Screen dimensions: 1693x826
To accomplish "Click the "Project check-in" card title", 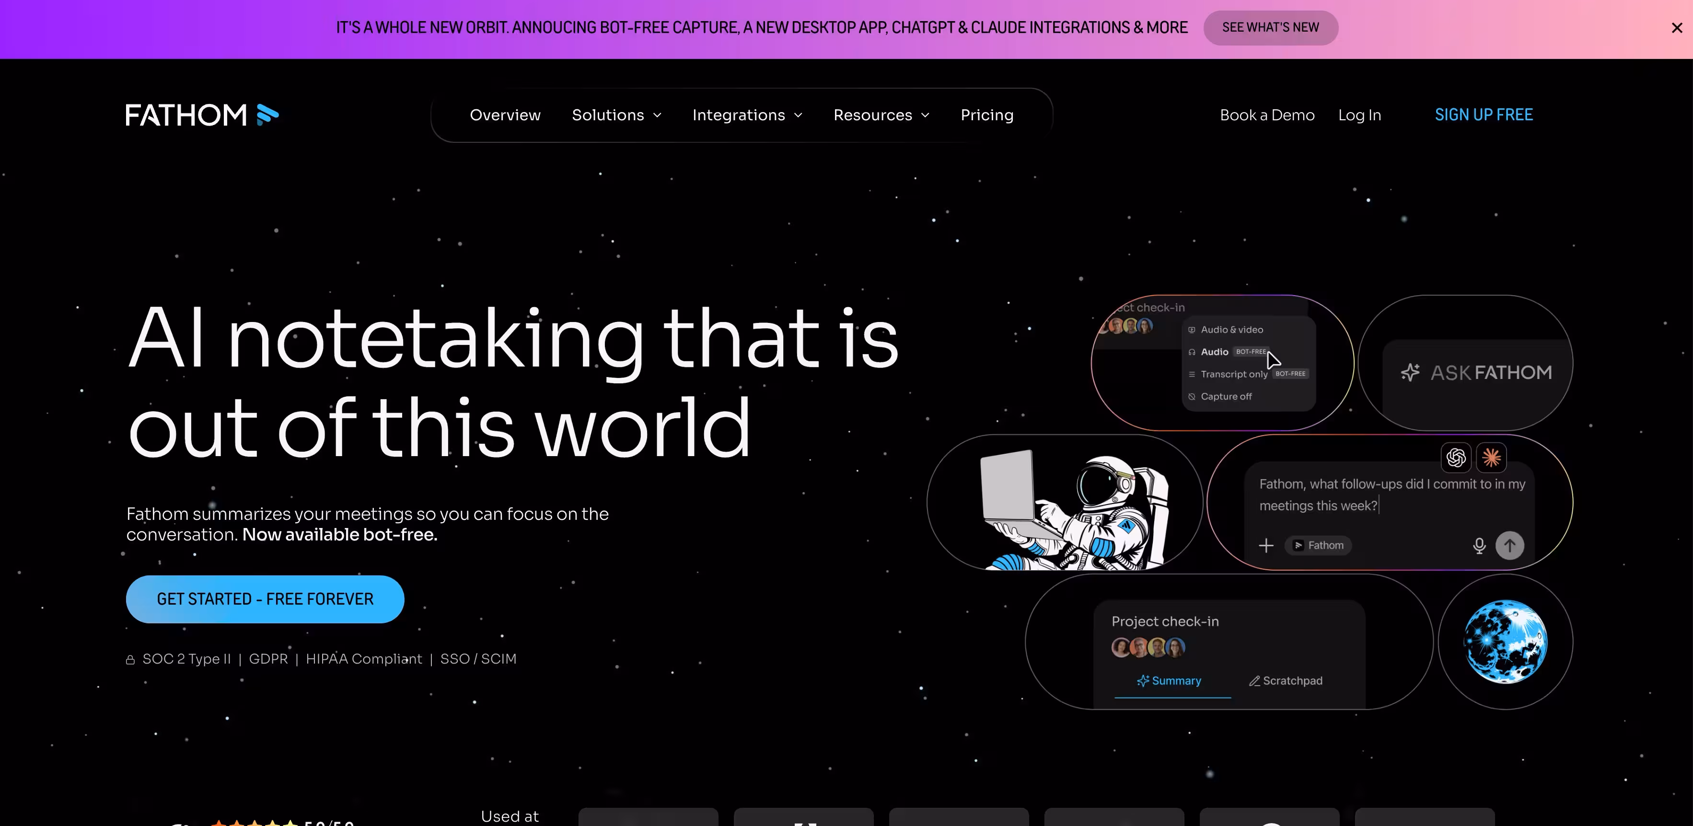I will click(1165, 621).
